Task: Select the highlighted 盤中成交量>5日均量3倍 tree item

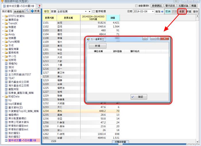Action: click(x=22, y=140)
